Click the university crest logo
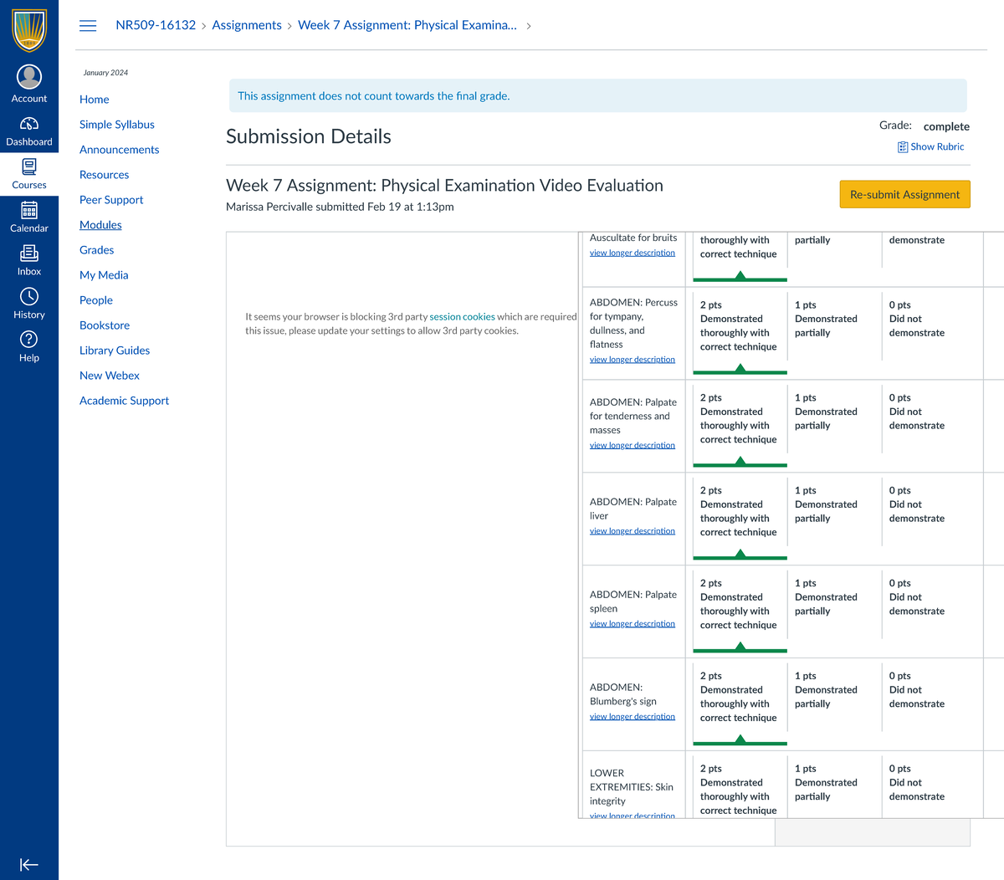1004x880 pixels. [29, 30]
